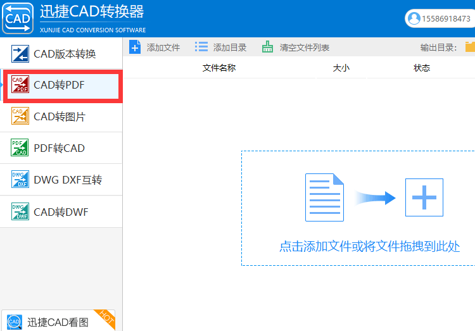Click the Xunjie CAD converter logo icon
The width and height of the screenshot is (475, 331).
click(x=18, y=18)
